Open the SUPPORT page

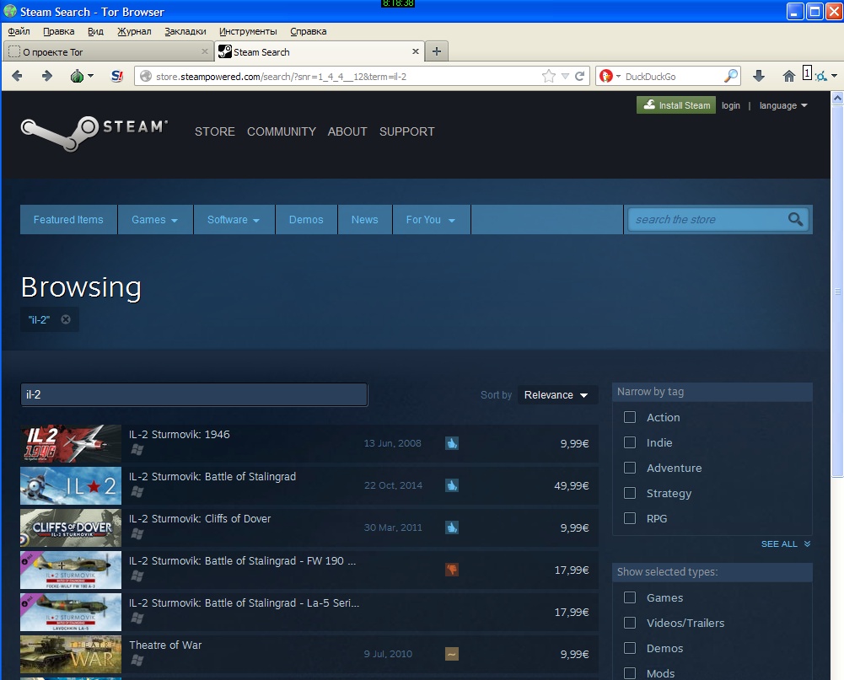coord(407,131)
